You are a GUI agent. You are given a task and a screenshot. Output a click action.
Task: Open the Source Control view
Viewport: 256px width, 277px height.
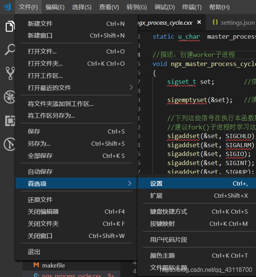[10, 73]
